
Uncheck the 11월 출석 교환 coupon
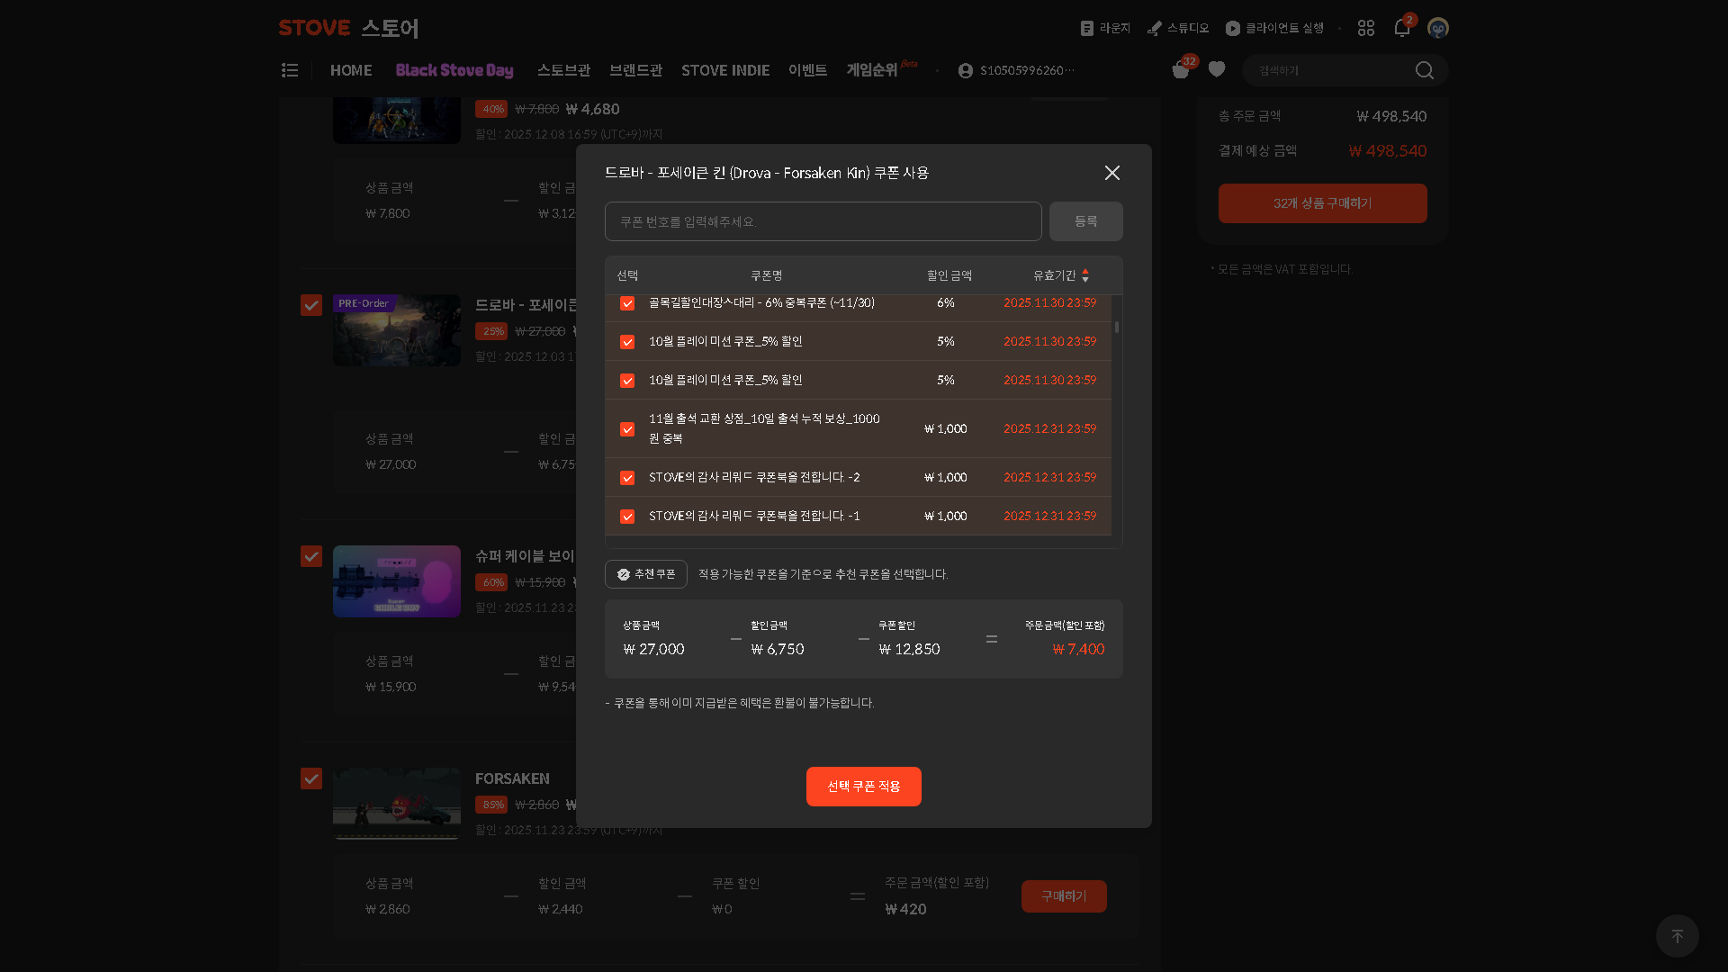pos(627,429)
